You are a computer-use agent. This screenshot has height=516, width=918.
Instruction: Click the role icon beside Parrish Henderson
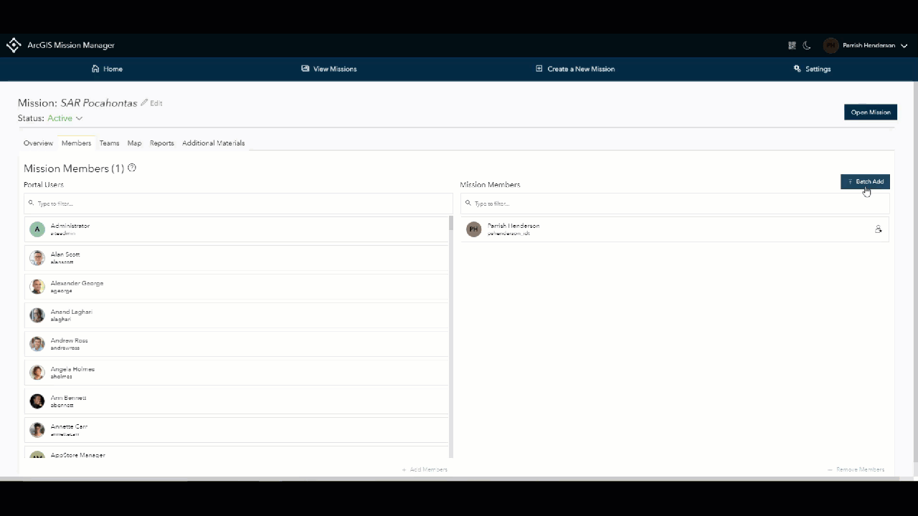click(x=879, y=229)
